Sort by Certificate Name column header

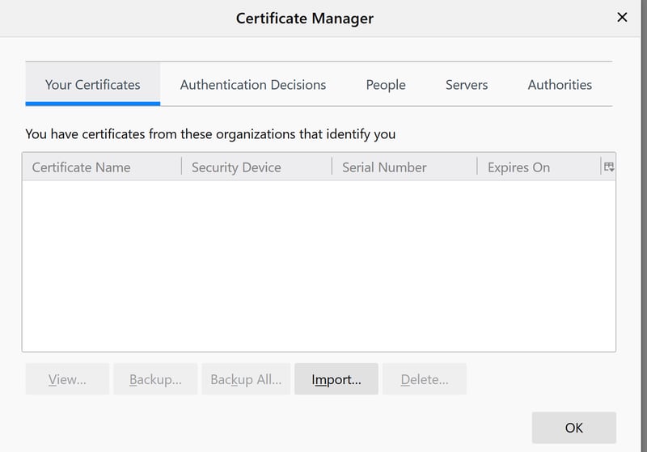[102, 167]
